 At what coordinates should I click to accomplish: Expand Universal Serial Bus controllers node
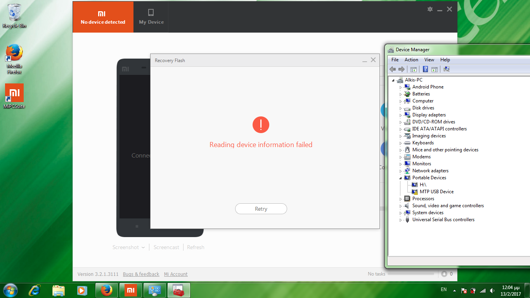point(401,220)
